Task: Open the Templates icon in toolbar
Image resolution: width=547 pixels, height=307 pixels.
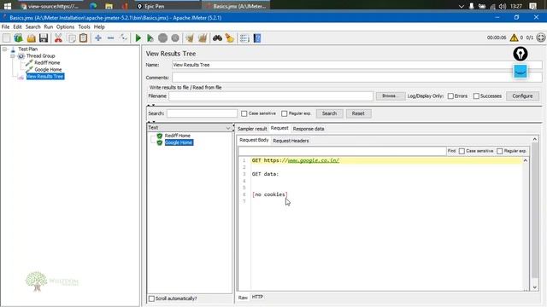Action: click(x=18, y=38)
